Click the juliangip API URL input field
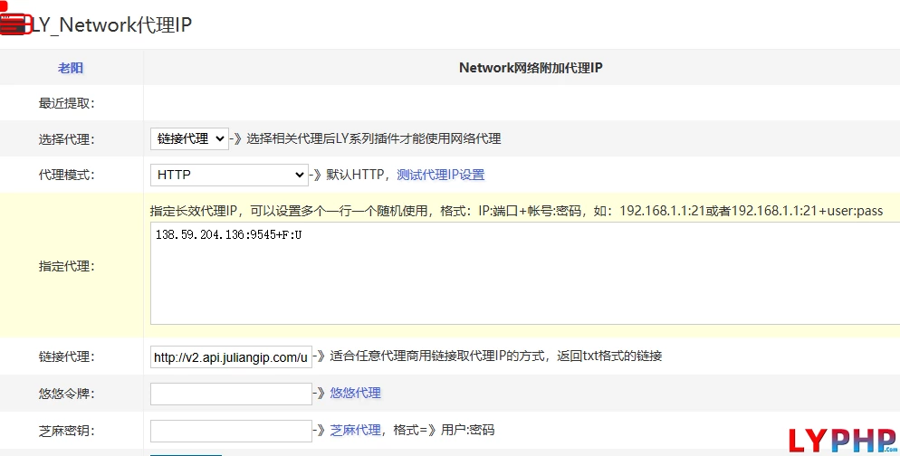900x456 pixels. coord(231,357)
